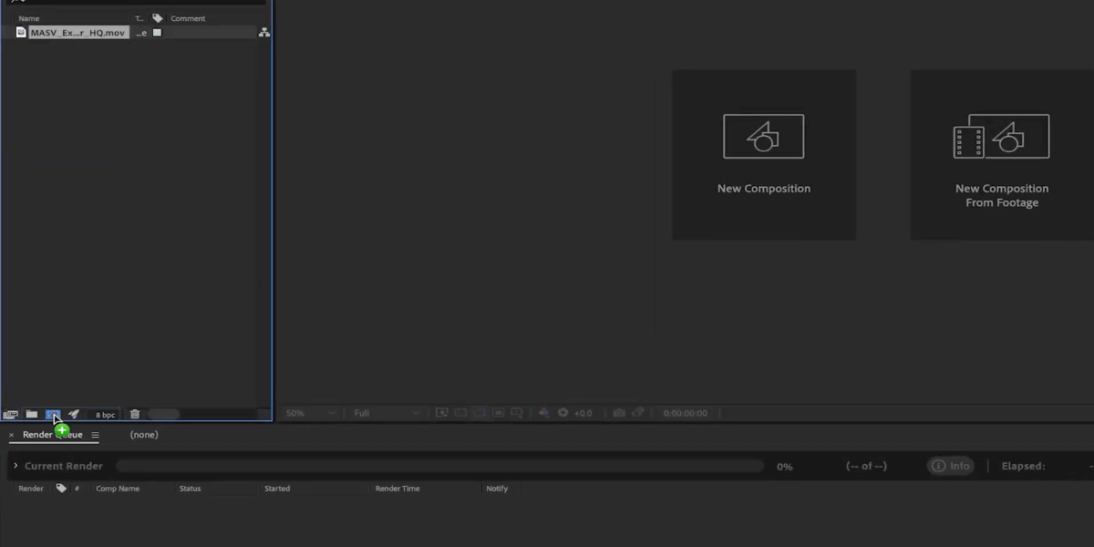Click New Composition From Footage
Image resolution: width=1094 pixels, height=547 pixels.
(1001, 154)
